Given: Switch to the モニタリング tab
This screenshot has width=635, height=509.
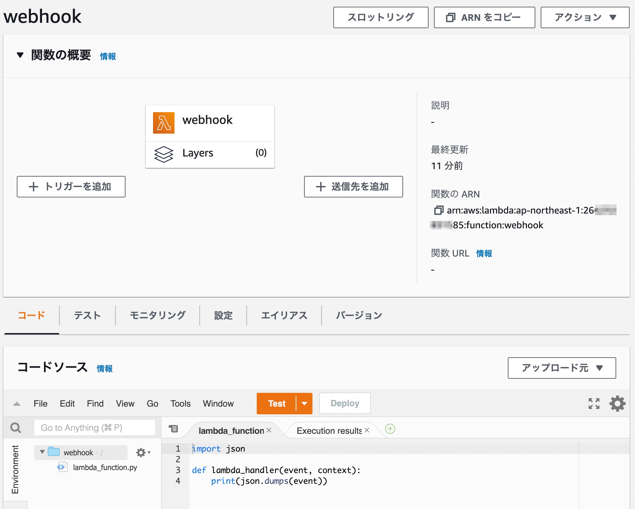Looking at the screenshot, I should pyautogui.click(x=158, y=315).
